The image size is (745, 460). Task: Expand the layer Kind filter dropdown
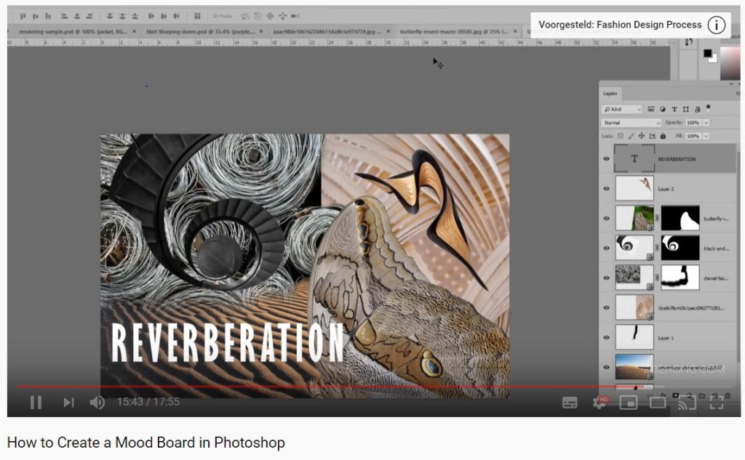point(622,109)
